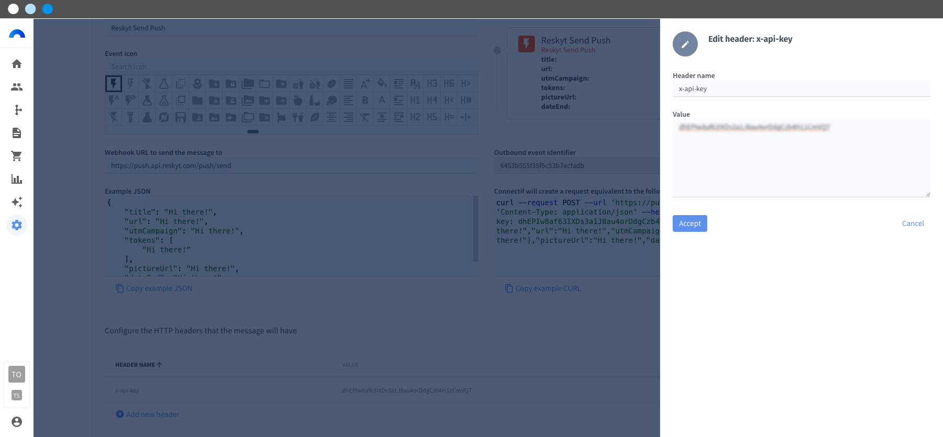Pick the apple food icon
The image size is (943, 437).
(298, 100)
